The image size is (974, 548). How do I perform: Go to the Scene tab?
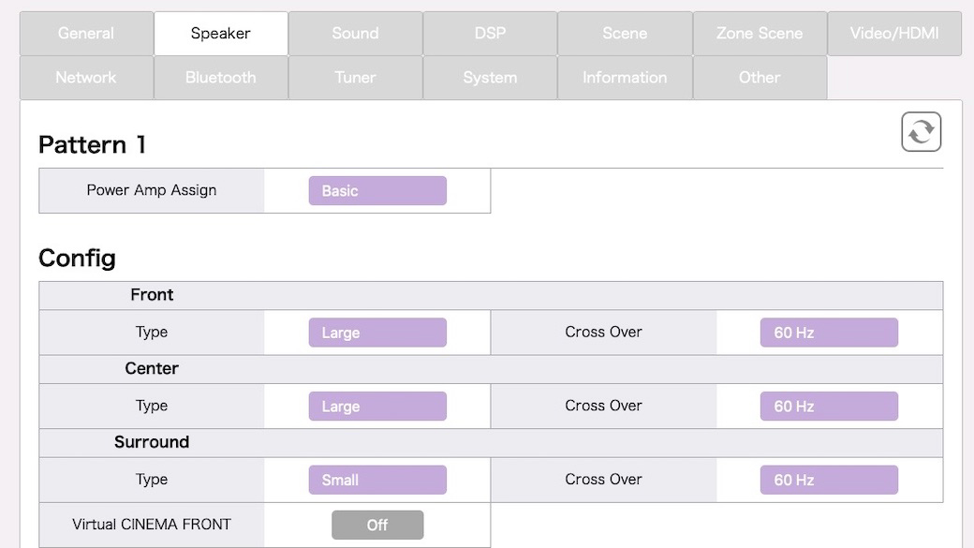point(625,34)
